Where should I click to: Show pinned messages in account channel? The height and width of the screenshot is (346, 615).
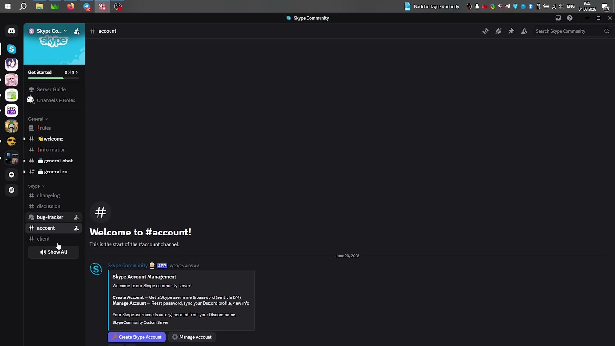pos(511,31)
